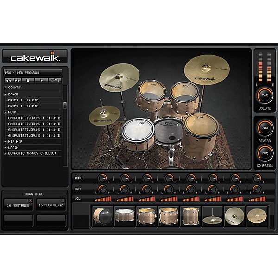The height and width of the screenshot is (278, 278).
Task: Hit the hi-hat in kit view
Action: pos(104,115)
